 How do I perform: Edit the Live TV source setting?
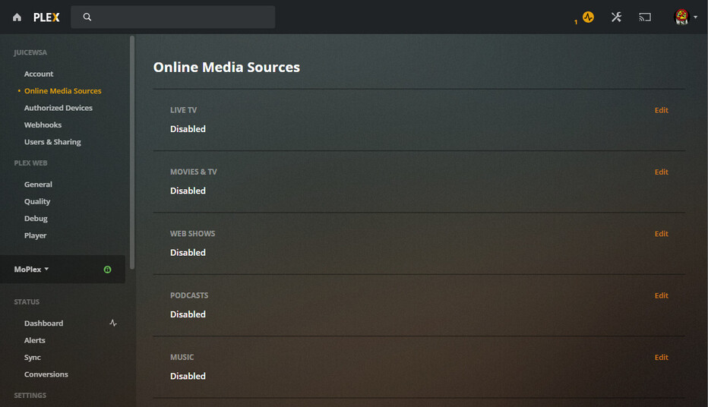coord(662,110)
